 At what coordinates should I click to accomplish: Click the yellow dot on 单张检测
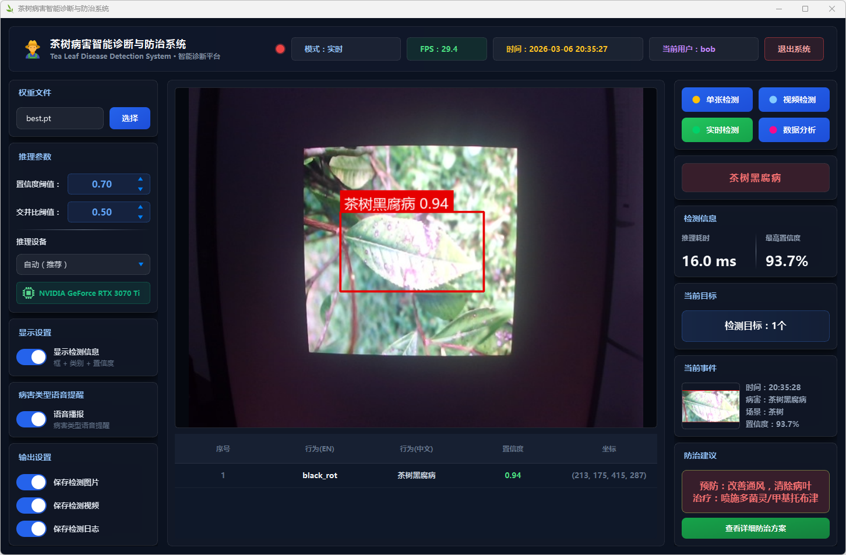point(696,100)
